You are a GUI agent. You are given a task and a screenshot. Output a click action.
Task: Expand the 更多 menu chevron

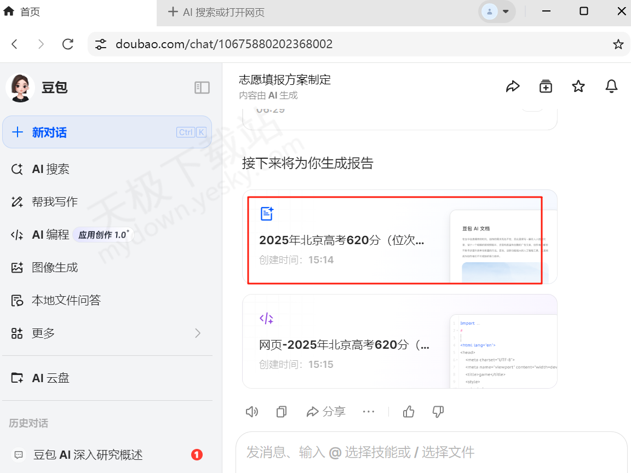[198, 333]
